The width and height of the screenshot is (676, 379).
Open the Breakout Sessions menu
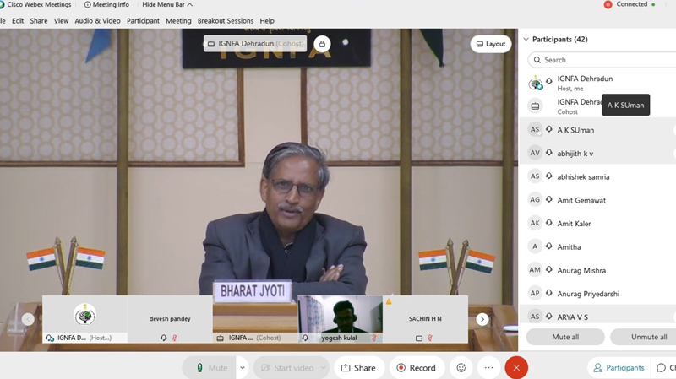click(225, 20)
